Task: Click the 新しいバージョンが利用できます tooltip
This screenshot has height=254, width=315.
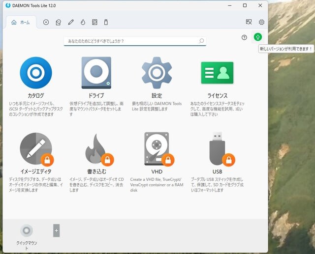Action: 286,49
